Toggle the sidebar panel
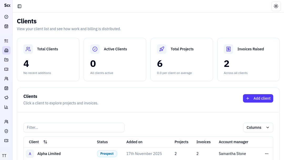 click(19, 6)
